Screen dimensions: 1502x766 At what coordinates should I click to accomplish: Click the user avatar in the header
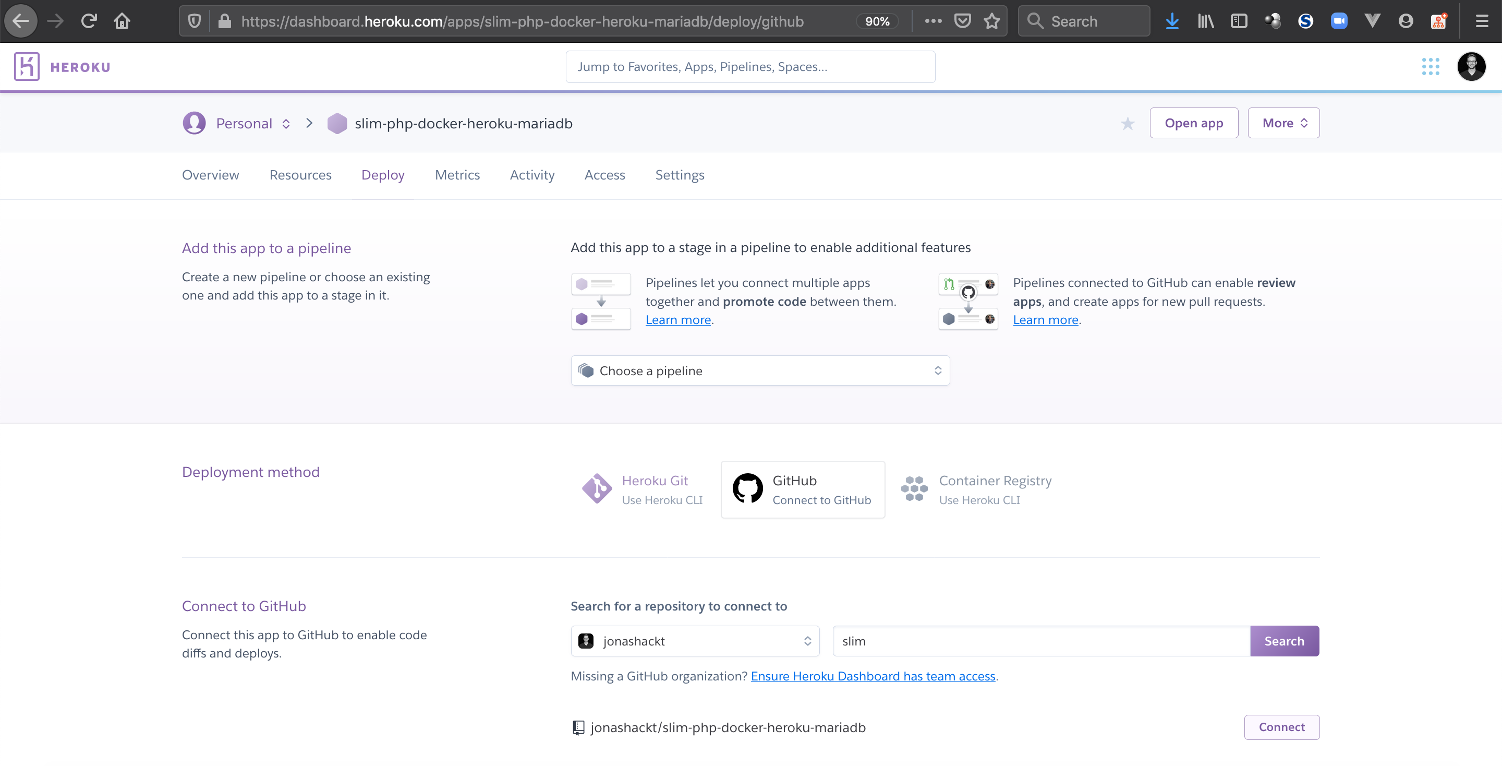(1471, 66)
